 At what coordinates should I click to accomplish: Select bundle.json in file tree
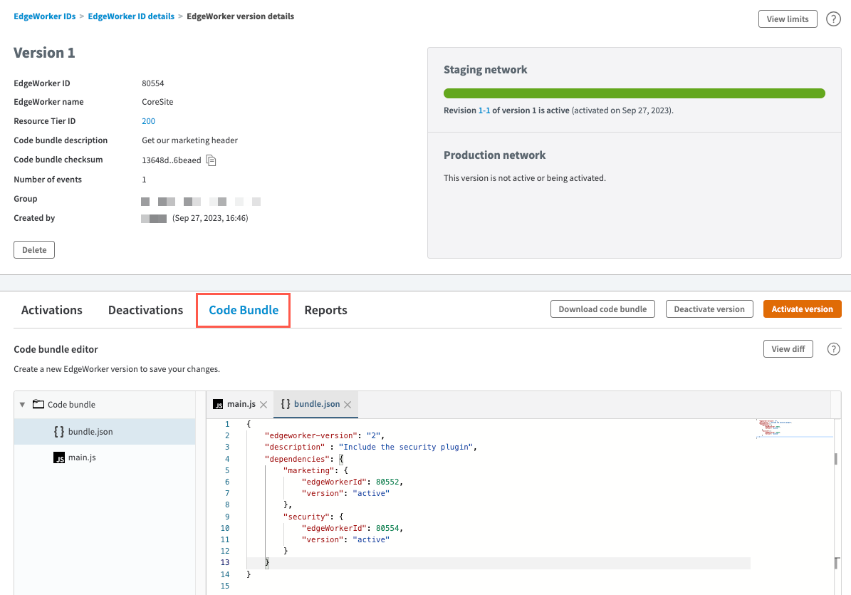coord(90,431)
